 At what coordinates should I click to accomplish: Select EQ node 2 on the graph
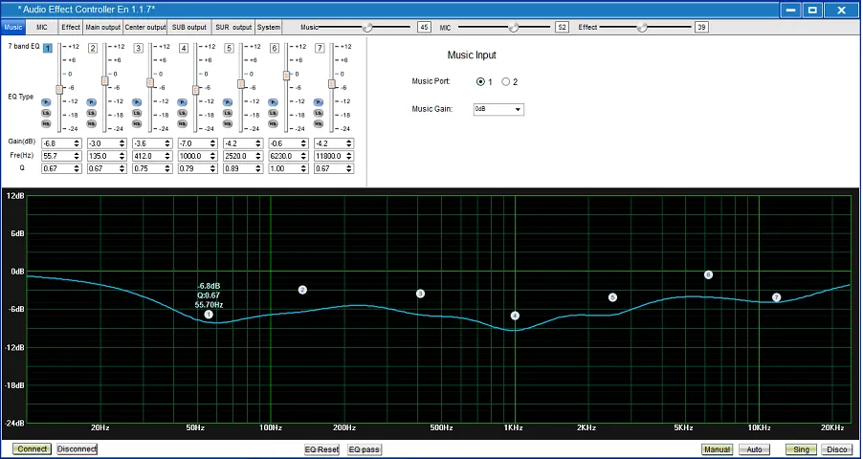[x=302, y=290]
